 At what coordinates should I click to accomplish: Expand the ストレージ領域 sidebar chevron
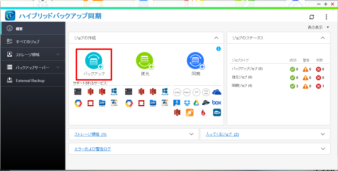pos(58,54)
